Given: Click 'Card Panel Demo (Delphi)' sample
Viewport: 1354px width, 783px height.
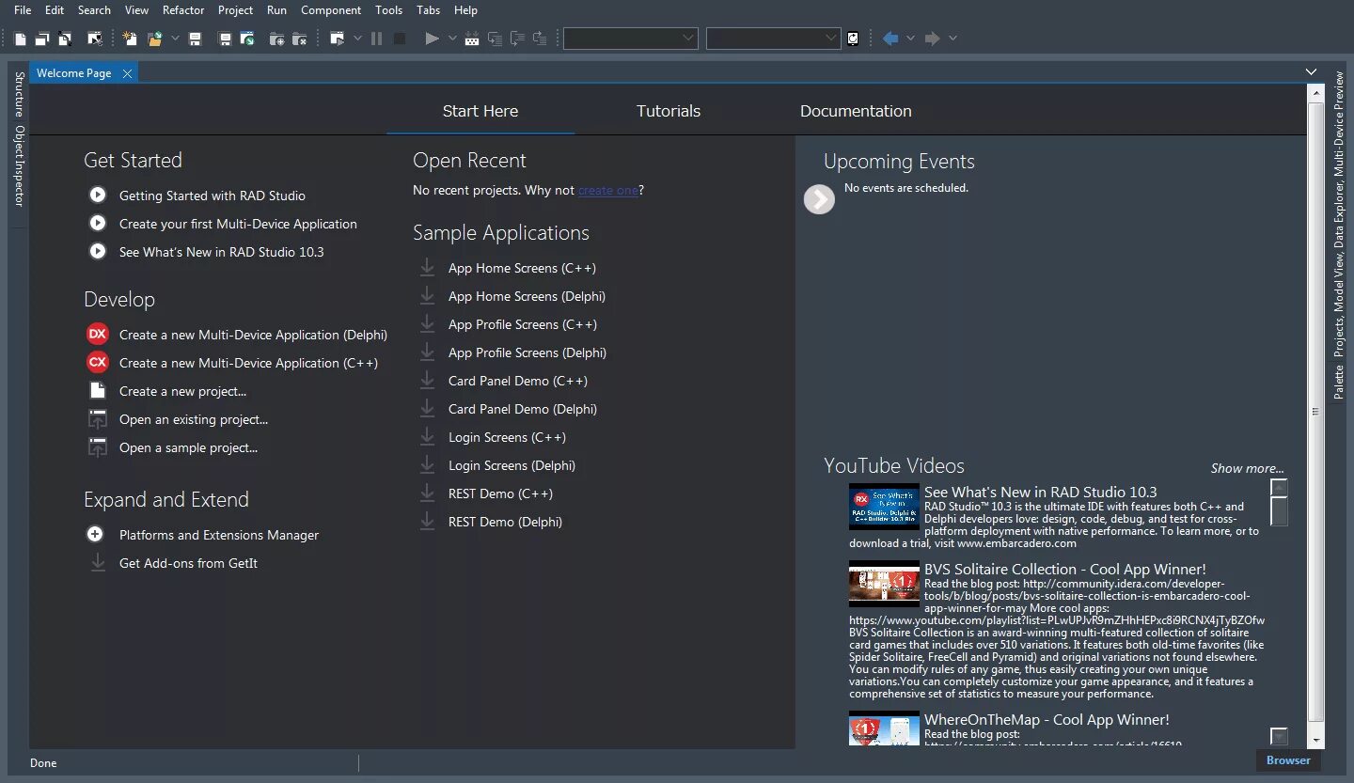Looking at the screenshot, I should pos(523,409).
